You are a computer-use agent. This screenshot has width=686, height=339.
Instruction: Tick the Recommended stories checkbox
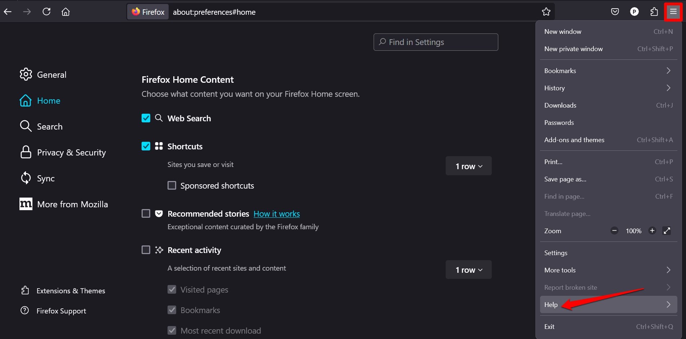coord(146,213)
